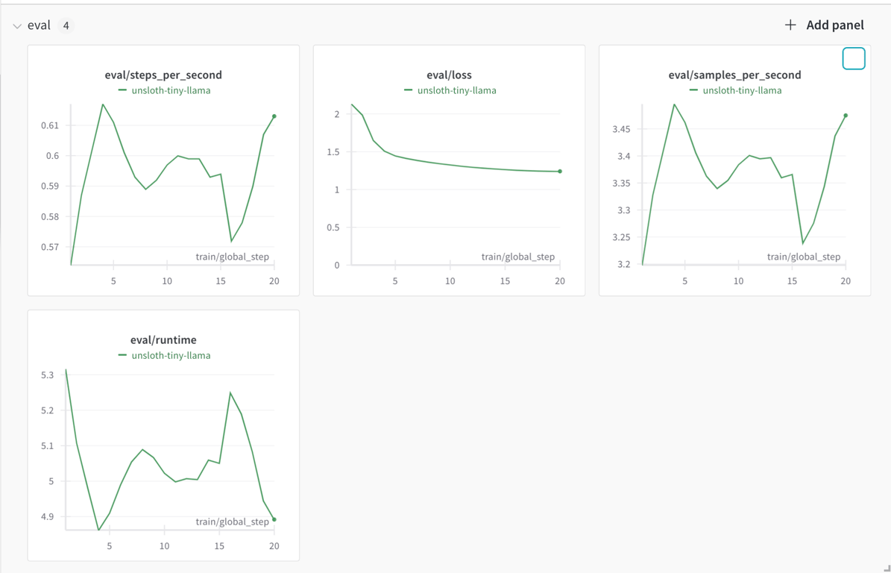Click the Add panel text button
Image resolution: width=891 pixels, height=573 pixels.
coord(835,25)
